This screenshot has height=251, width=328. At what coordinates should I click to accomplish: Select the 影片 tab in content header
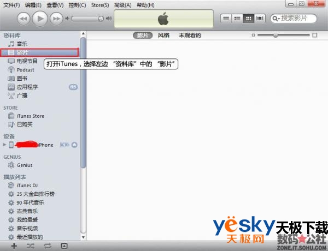coord(143,35)
